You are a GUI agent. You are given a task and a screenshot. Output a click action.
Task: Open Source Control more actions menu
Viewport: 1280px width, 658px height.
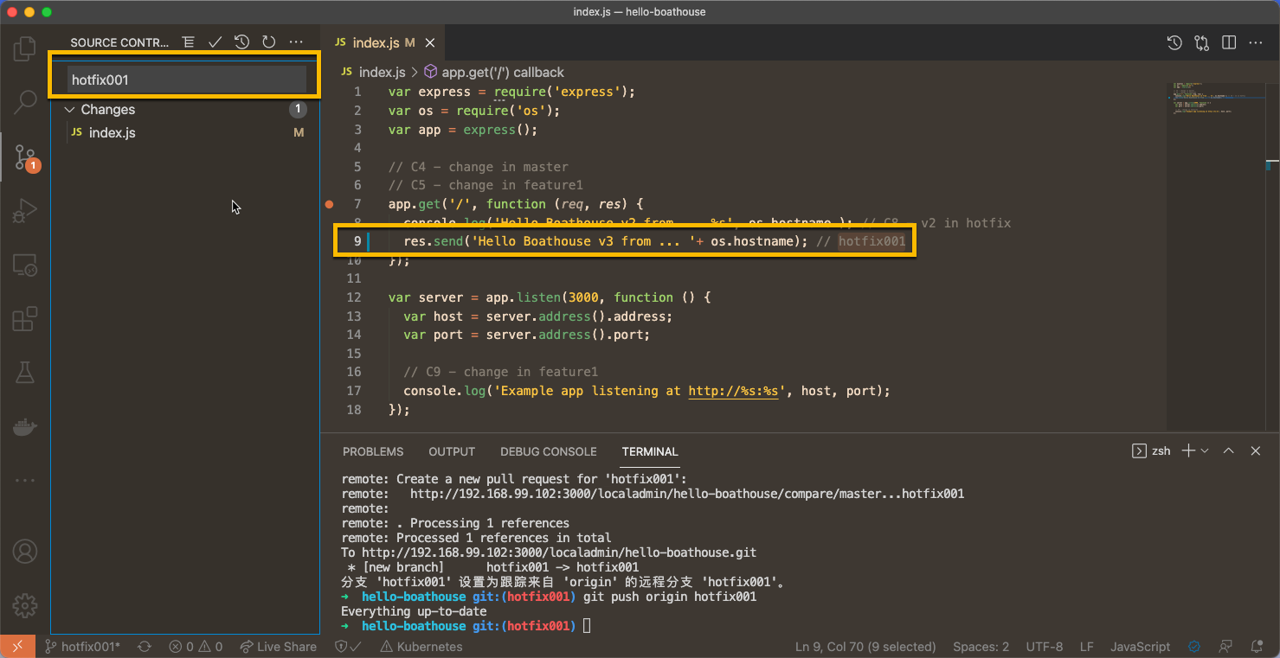(x=296, y=42)
